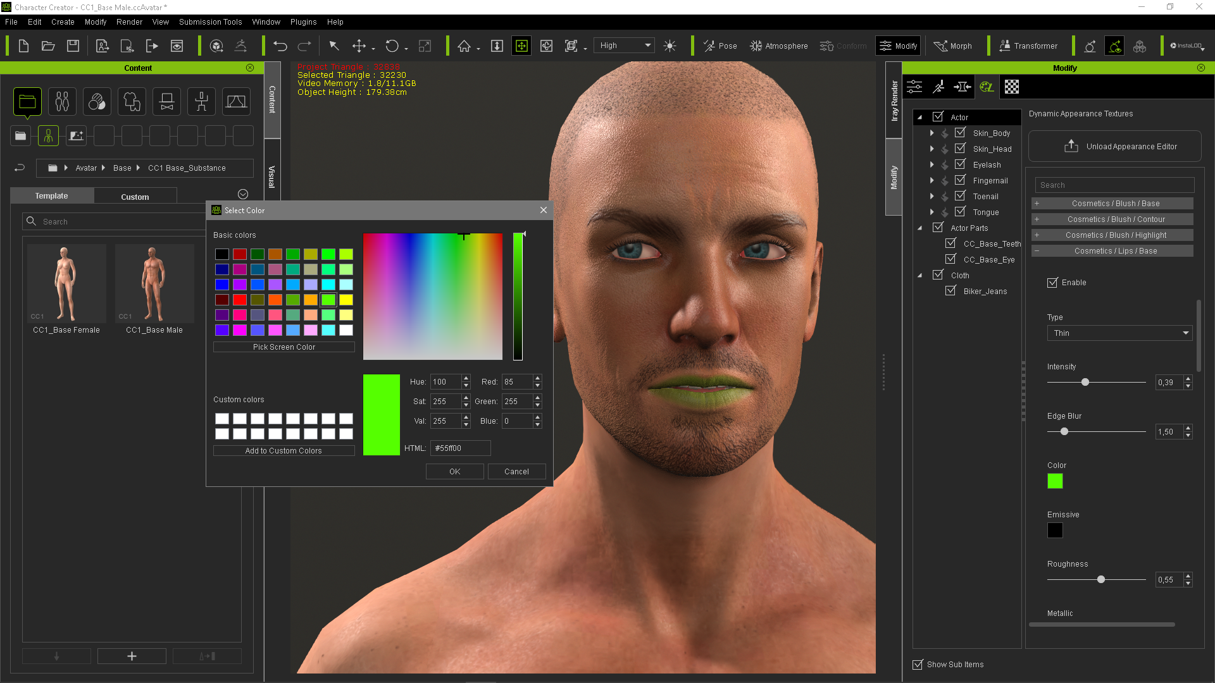Uncheck the Enable checkbox for Lips Base

[1052, 283]
